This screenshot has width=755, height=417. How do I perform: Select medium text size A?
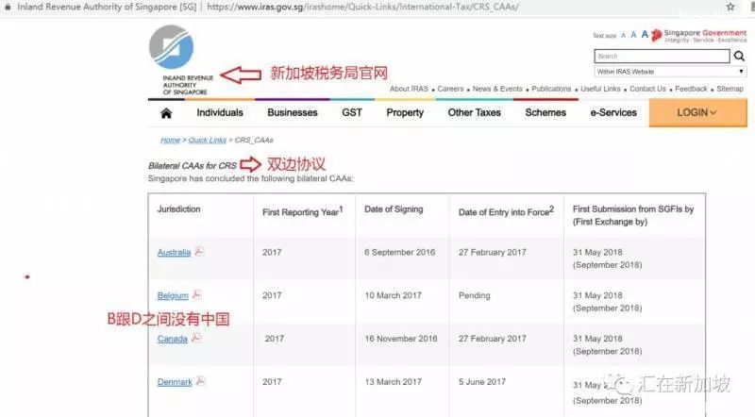pos(633,35)
